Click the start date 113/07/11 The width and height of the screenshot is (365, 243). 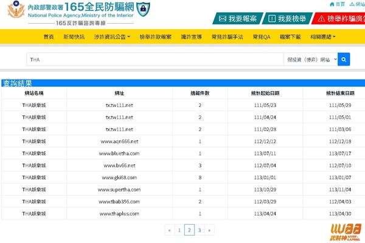pos(265,154)
